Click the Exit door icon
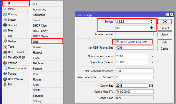The width and height of the screenshot is (176, 104). tap(5, 84)
